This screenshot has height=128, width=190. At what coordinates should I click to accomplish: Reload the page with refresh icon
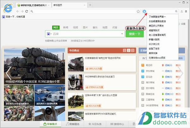pyautogui.click(x=27, y=11)
